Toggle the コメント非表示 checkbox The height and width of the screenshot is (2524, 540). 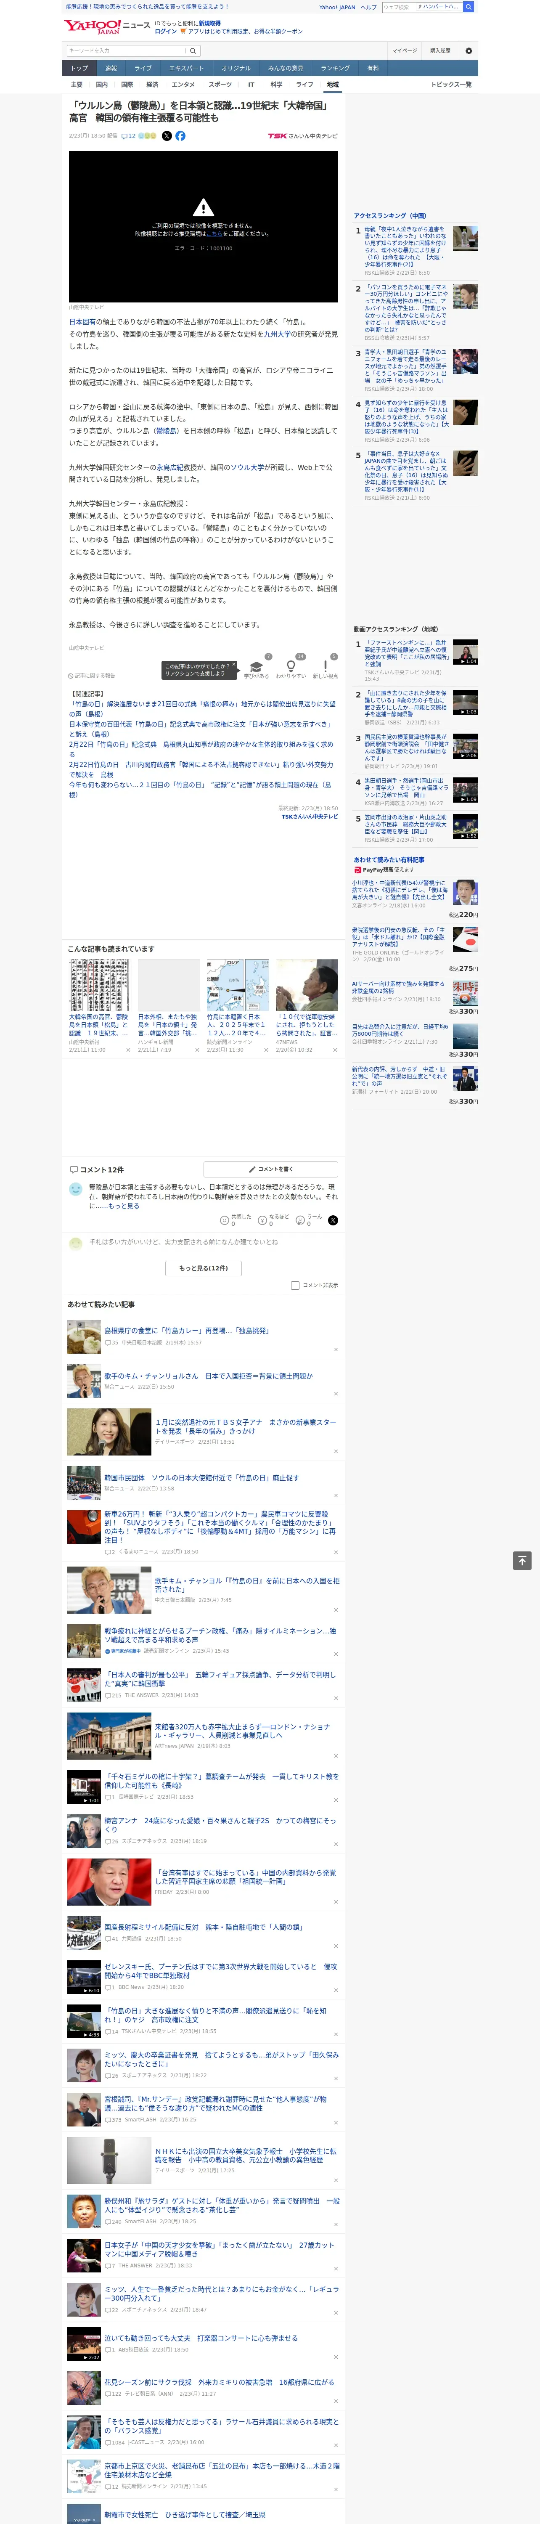[x=295, y=1285]
